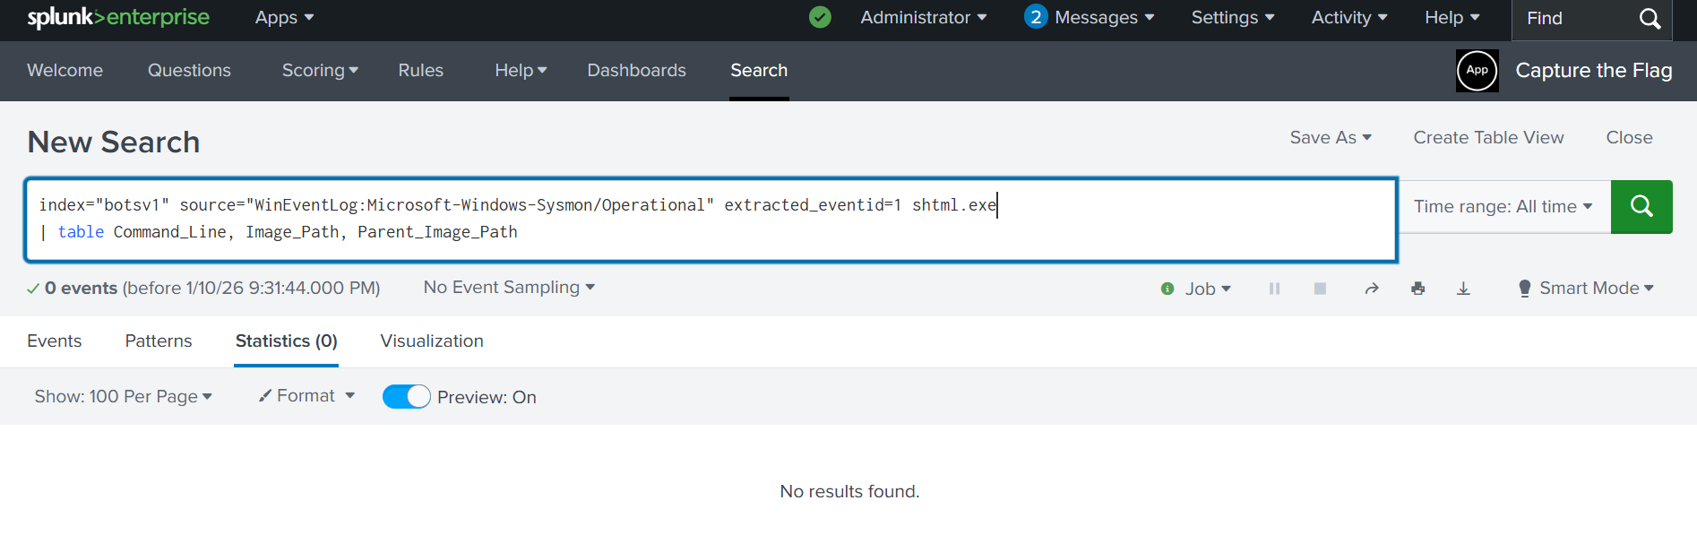The height and width of the screenshot is (535, 1697).
Task: Open the Administrator menu
Action: pos(924,18)
